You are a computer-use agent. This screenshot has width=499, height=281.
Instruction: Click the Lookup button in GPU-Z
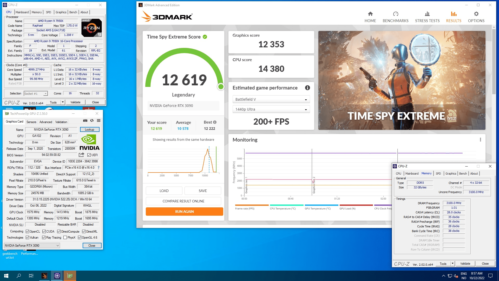pyautogui.click(x=89, y=130)
